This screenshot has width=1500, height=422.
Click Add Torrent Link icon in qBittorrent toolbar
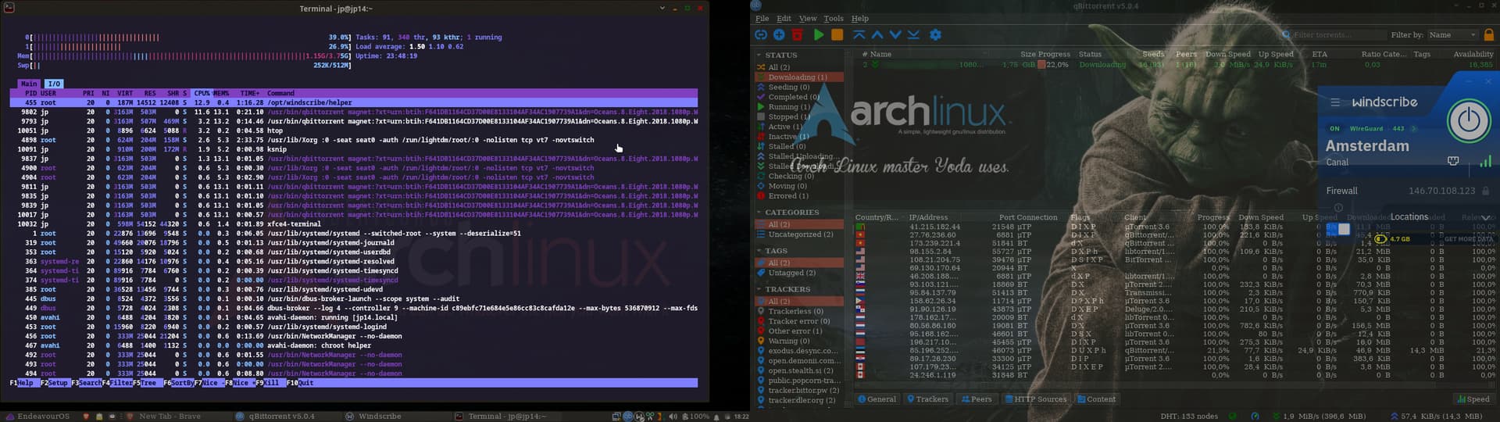tap(761, 35)
